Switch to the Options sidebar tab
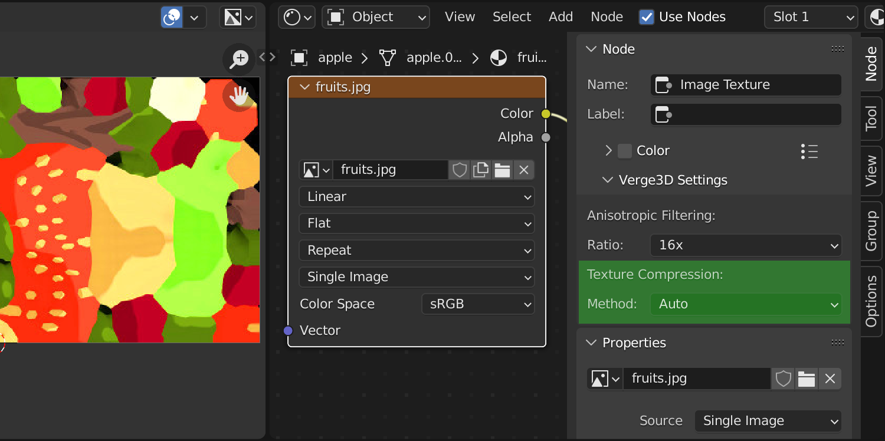 [871, 301]
